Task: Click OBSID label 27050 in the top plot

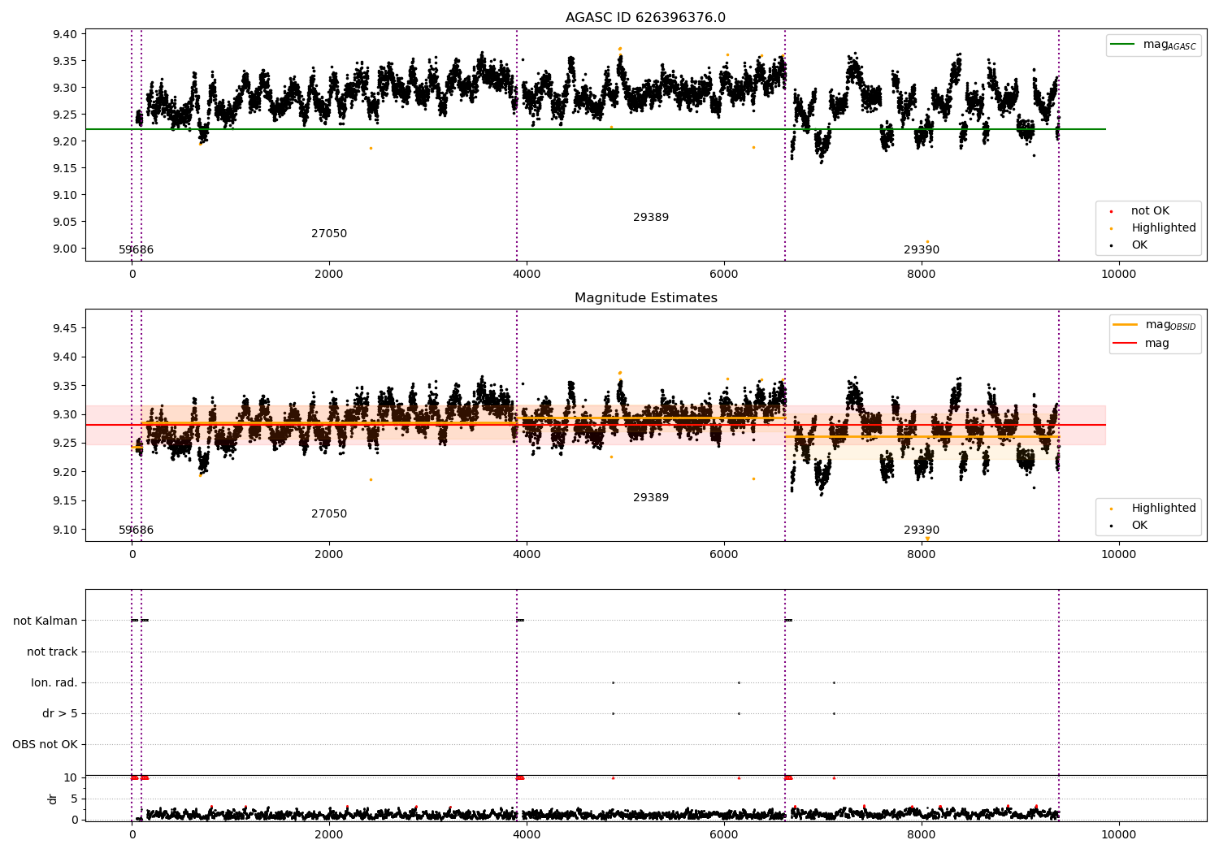Action: [x=329, y=234]
